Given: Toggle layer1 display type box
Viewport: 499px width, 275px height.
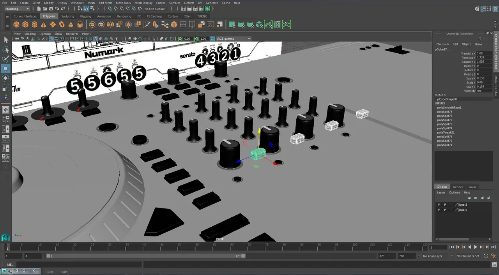Looking at the screenshot, I should coord(451,210).
